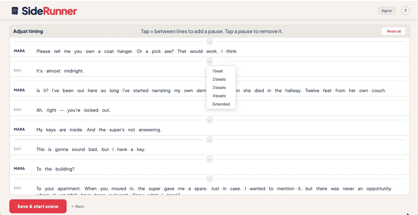Click DEV label beside "Ah, right" line
This screenshot has width=418, height=215.
(18, 110)
